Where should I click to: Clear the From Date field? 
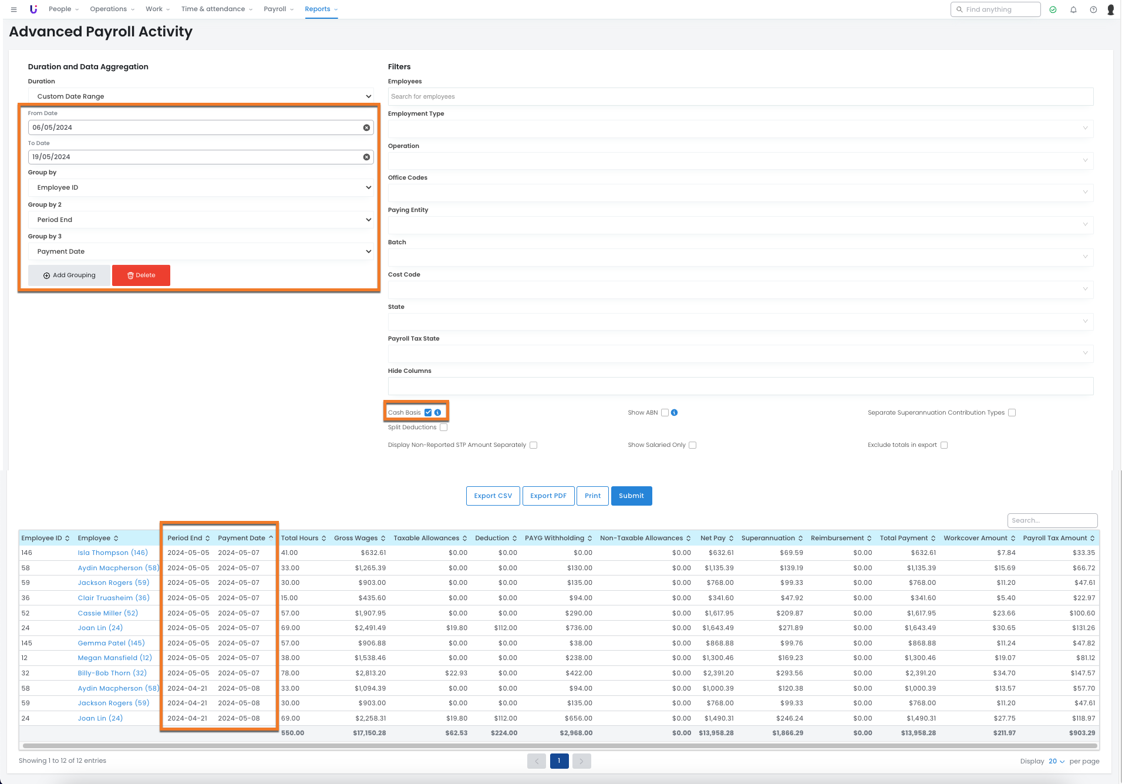click(x=366, y=127)
